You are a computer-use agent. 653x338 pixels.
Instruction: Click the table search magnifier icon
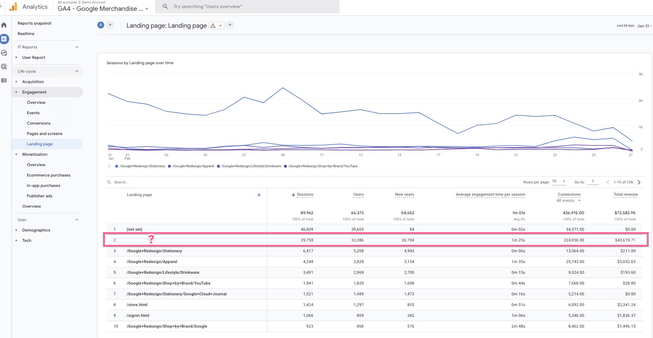click(x=109, y=182)
